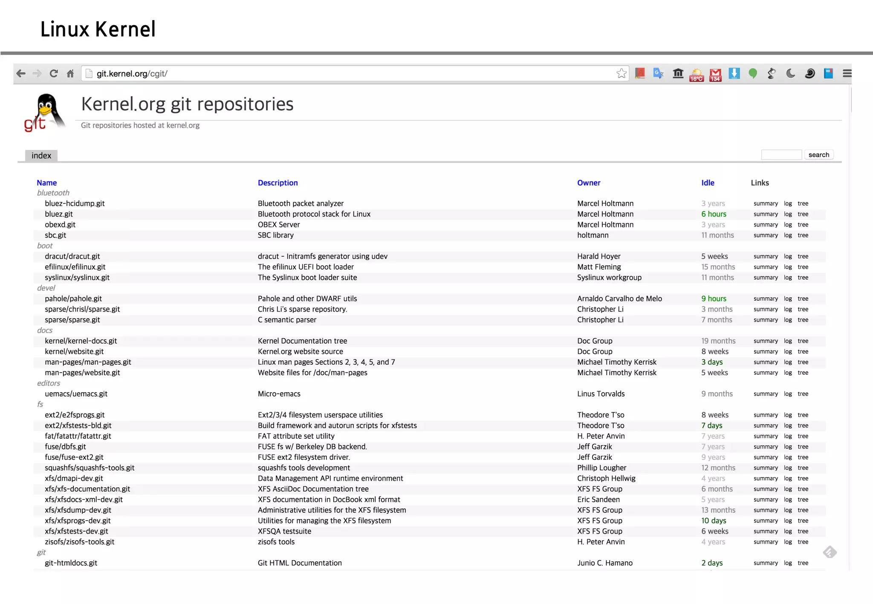
Task: Open the pahole/pahole.git repository
Action: [73, 299]
